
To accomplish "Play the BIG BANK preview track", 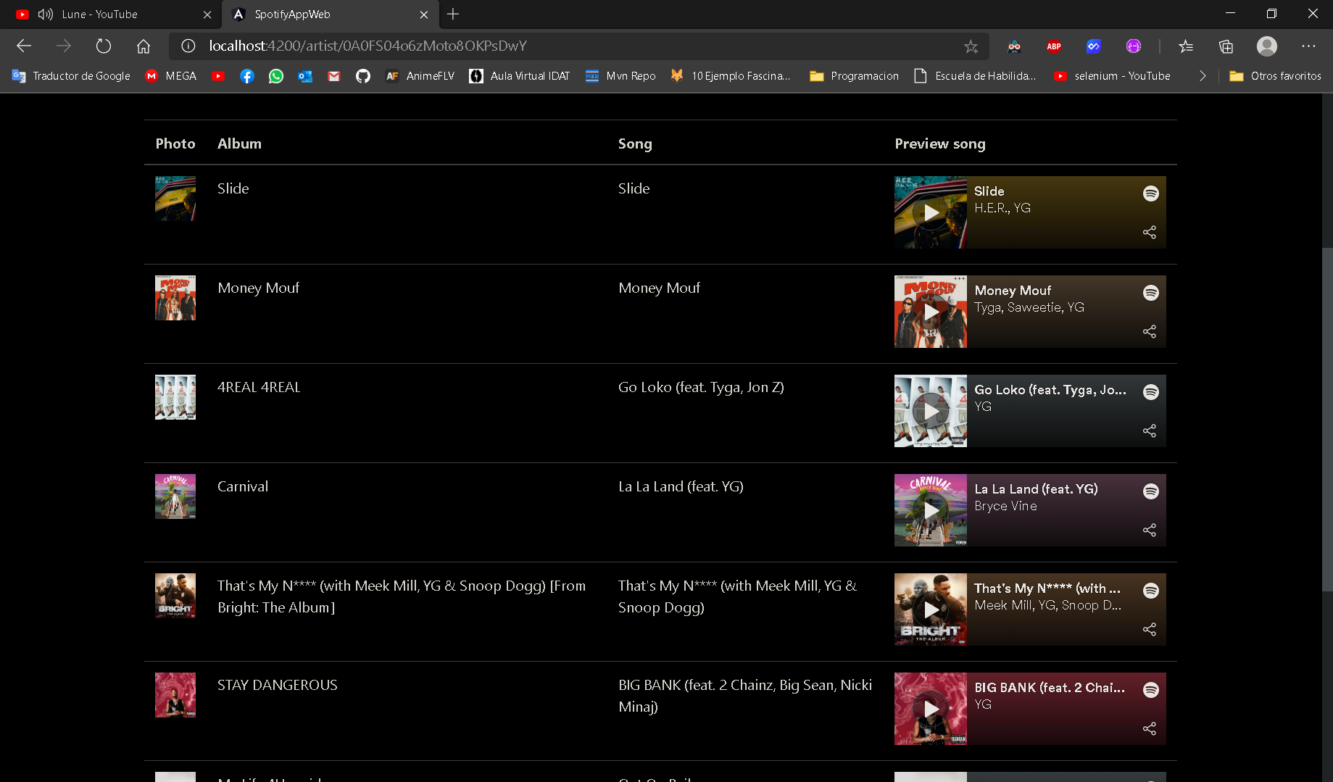I will click(x=930, y=709).
